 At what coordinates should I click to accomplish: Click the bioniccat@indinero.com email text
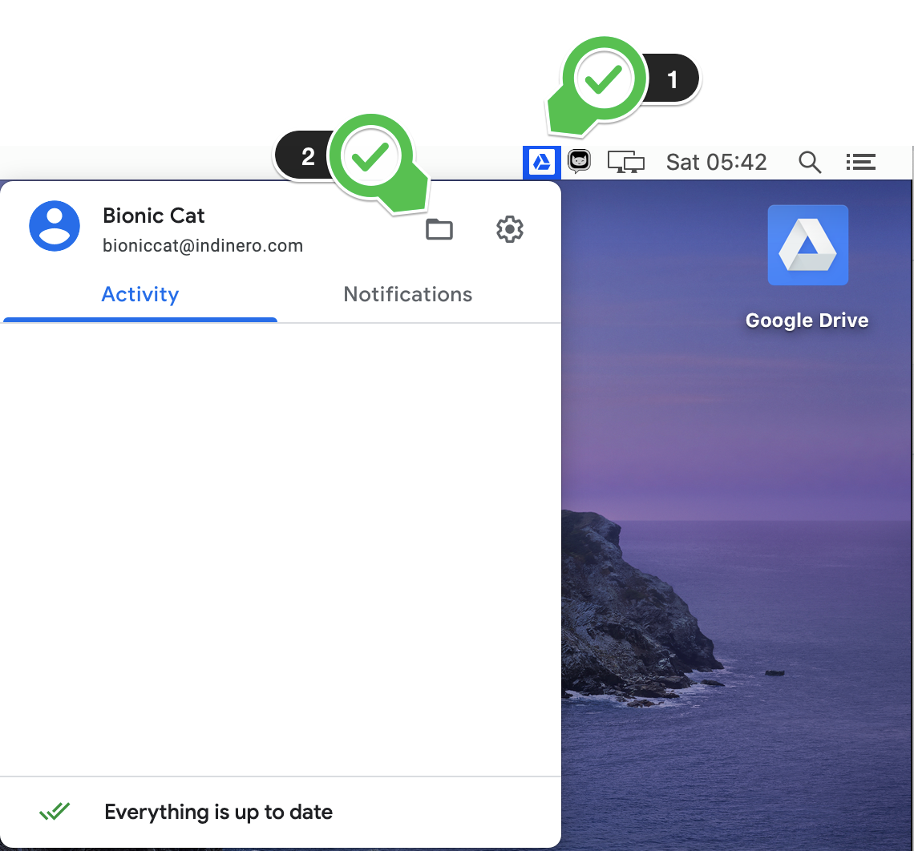click(x=203, y=246)
